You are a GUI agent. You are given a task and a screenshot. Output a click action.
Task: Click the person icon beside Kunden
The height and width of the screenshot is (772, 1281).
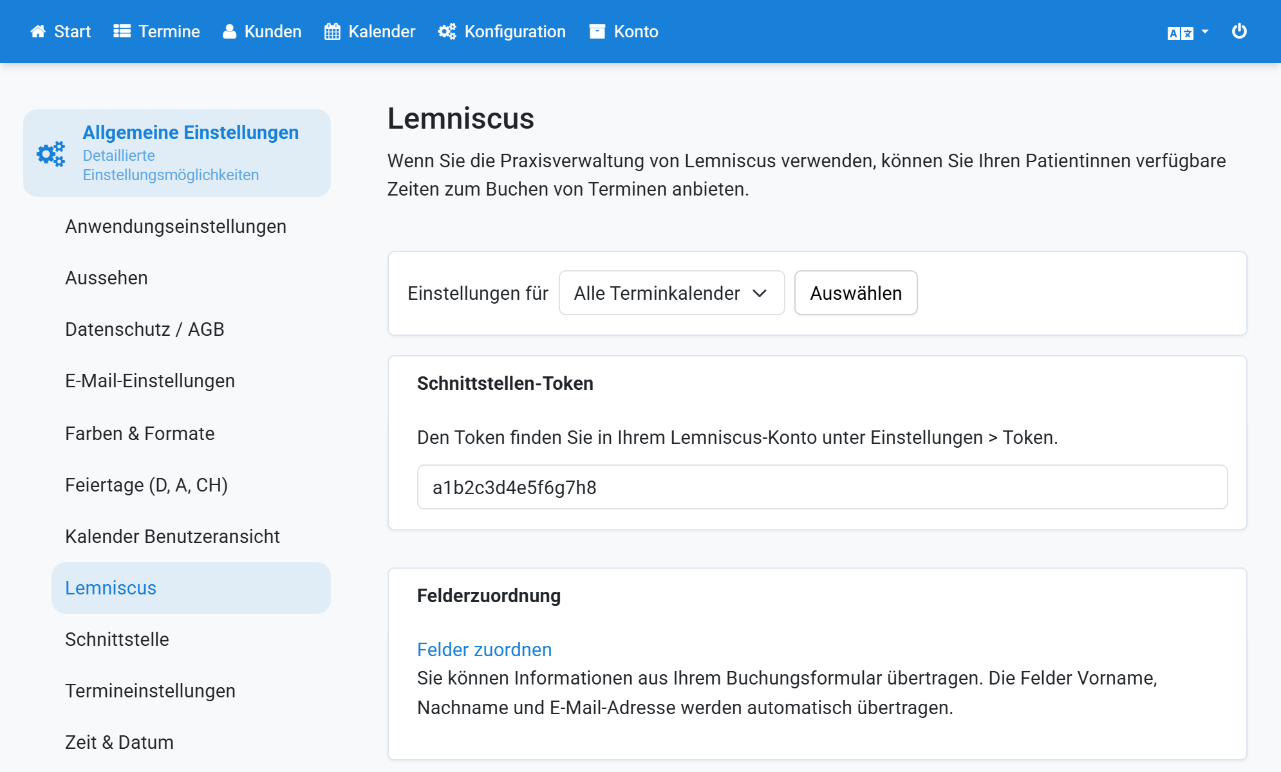pos(229,32)
